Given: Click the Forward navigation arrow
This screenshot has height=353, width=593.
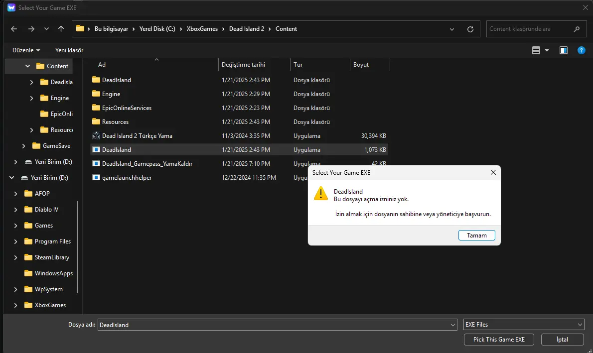Looking at the screenshot, I should click(x=31, y=29).
